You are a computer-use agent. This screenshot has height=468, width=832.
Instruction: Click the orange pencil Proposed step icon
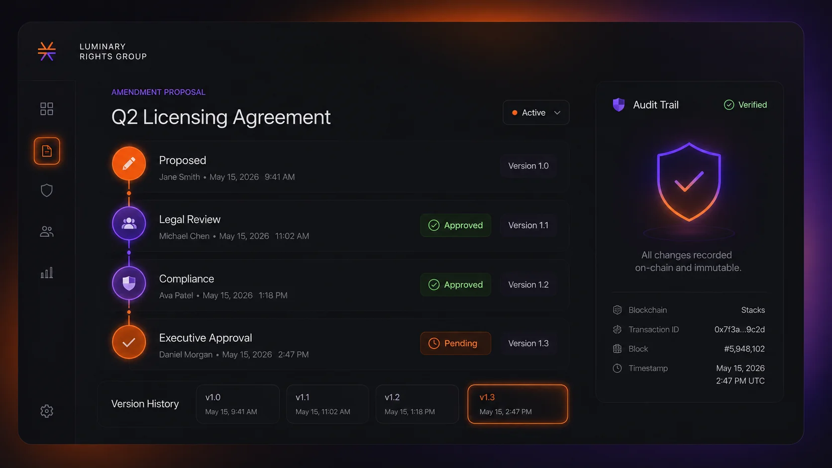tap(129, 163)
